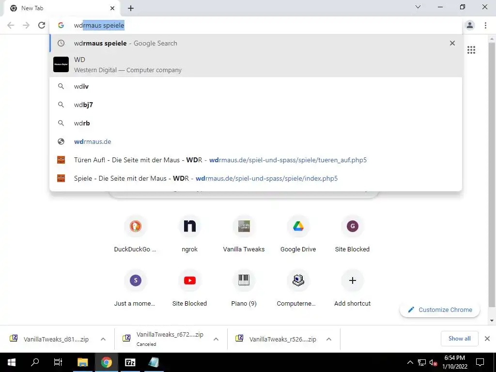Click the Add shortcut plus tile

coord(353,288)
